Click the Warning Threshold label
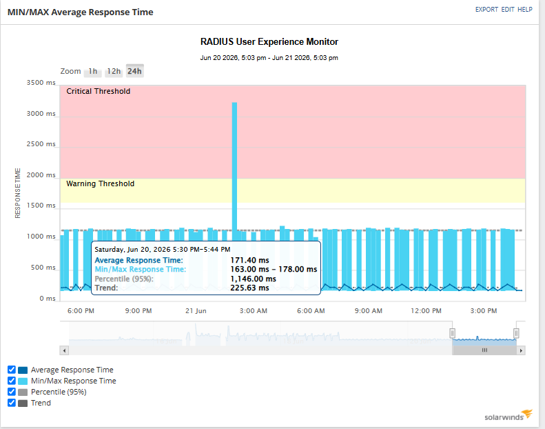 click(100, 183)
